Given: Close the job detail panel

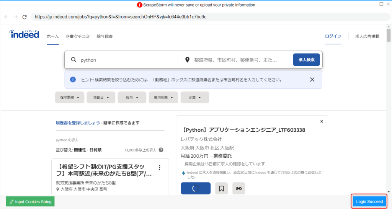Looking at the screenshot, I should [x=322, y=121].
